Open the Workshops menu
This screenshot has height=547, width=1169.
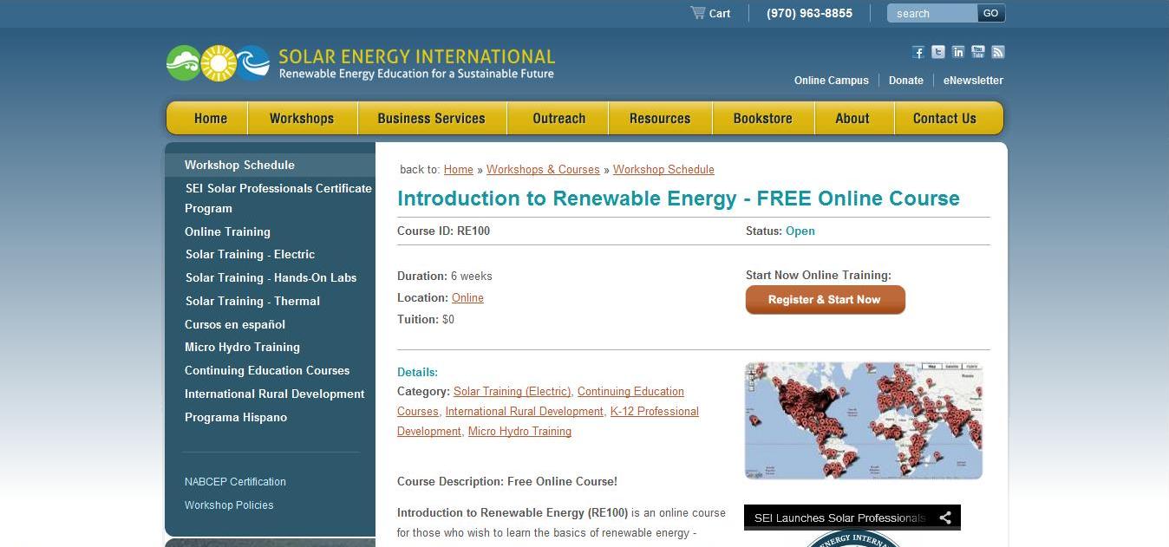pyautogui.click(x=302, y=119)
